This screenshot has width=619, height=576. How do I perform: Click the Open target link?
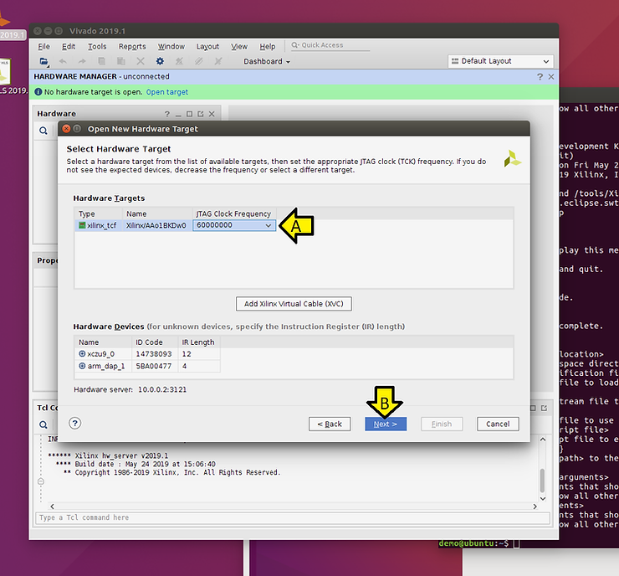pyautogui.click(x=167, y=92)
